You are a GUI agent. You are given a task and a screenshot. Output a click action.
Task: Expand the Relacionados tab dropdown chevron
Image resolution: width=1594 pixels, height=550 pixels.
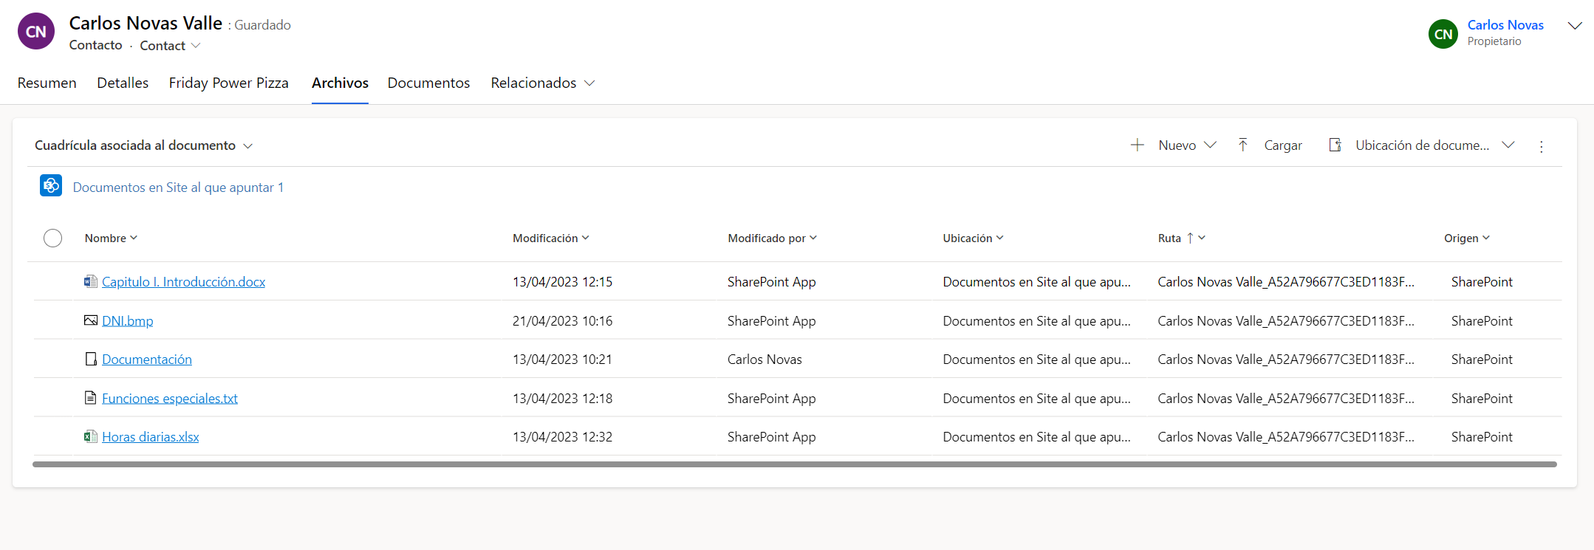[589, 83]
